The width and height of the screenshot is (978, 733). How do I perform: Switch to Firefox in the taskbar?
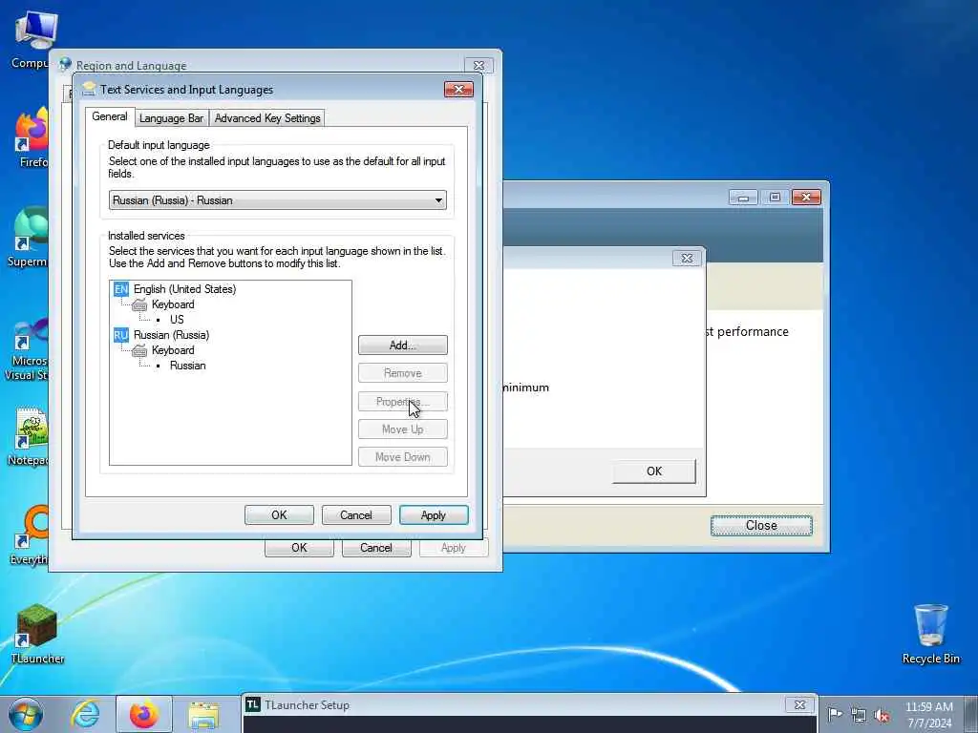144,714
